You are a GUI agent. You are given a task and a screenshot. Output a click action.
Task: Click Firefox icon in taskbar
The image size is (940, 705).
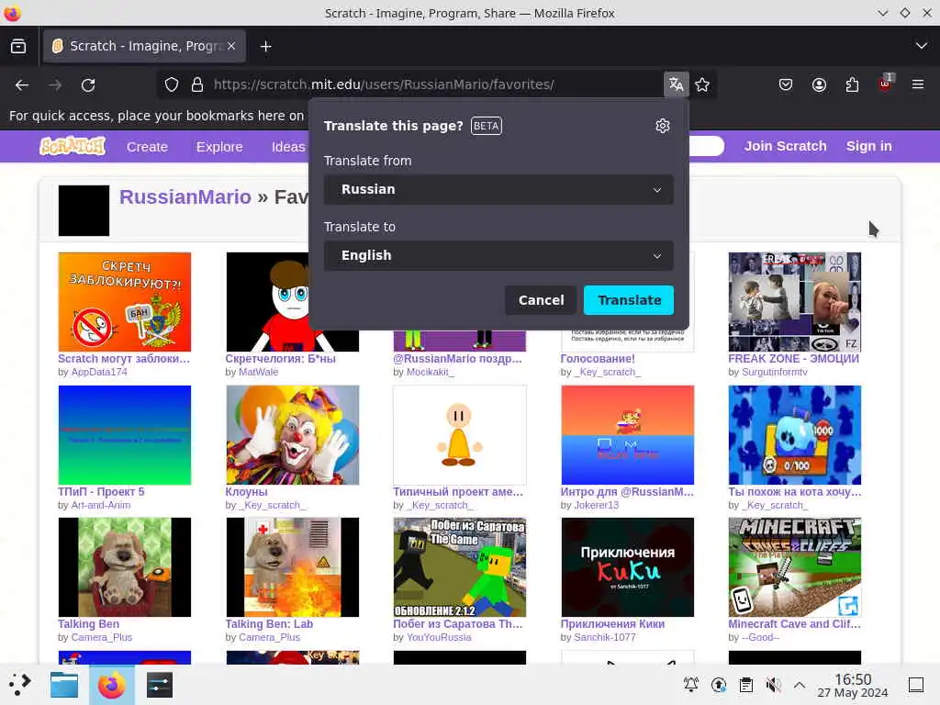click(x=111, y=684)
